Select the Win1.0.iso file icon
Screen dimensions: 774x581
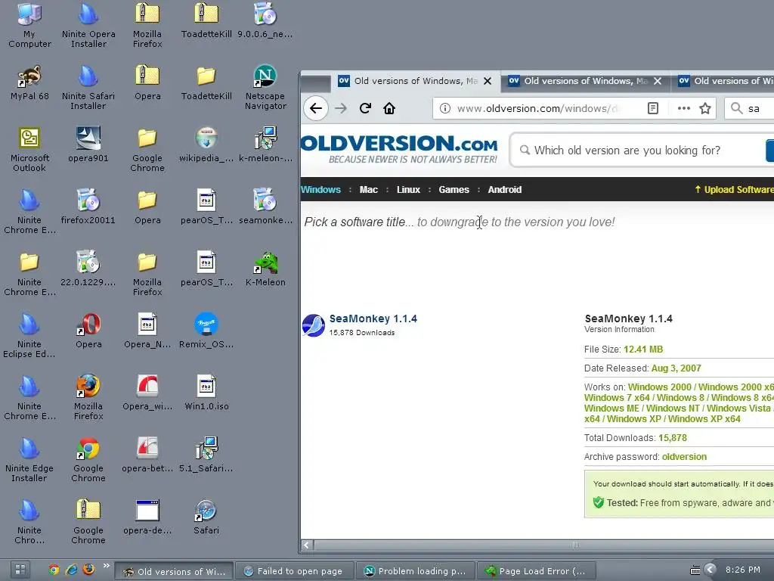(x=206, y=393)
